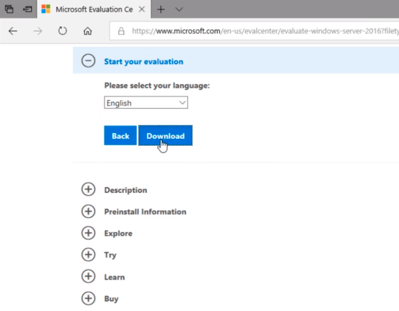Expand the Description section
The width and height of the screenshot is (399, 311).
pyautogui.click(x=88, y=189)
